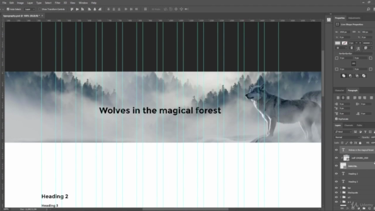The width and height of the screenshot is (375, 211).
Task: Hide the Wolves in the magical forest layer
Action: point(336,150)
